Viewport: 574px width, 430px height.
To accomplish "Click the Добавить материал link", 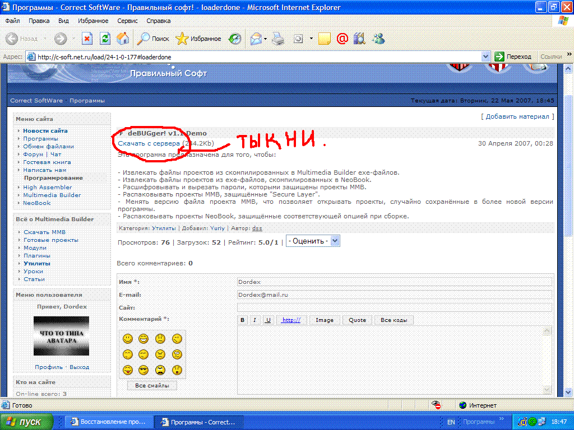I will [x=517, y=116].
